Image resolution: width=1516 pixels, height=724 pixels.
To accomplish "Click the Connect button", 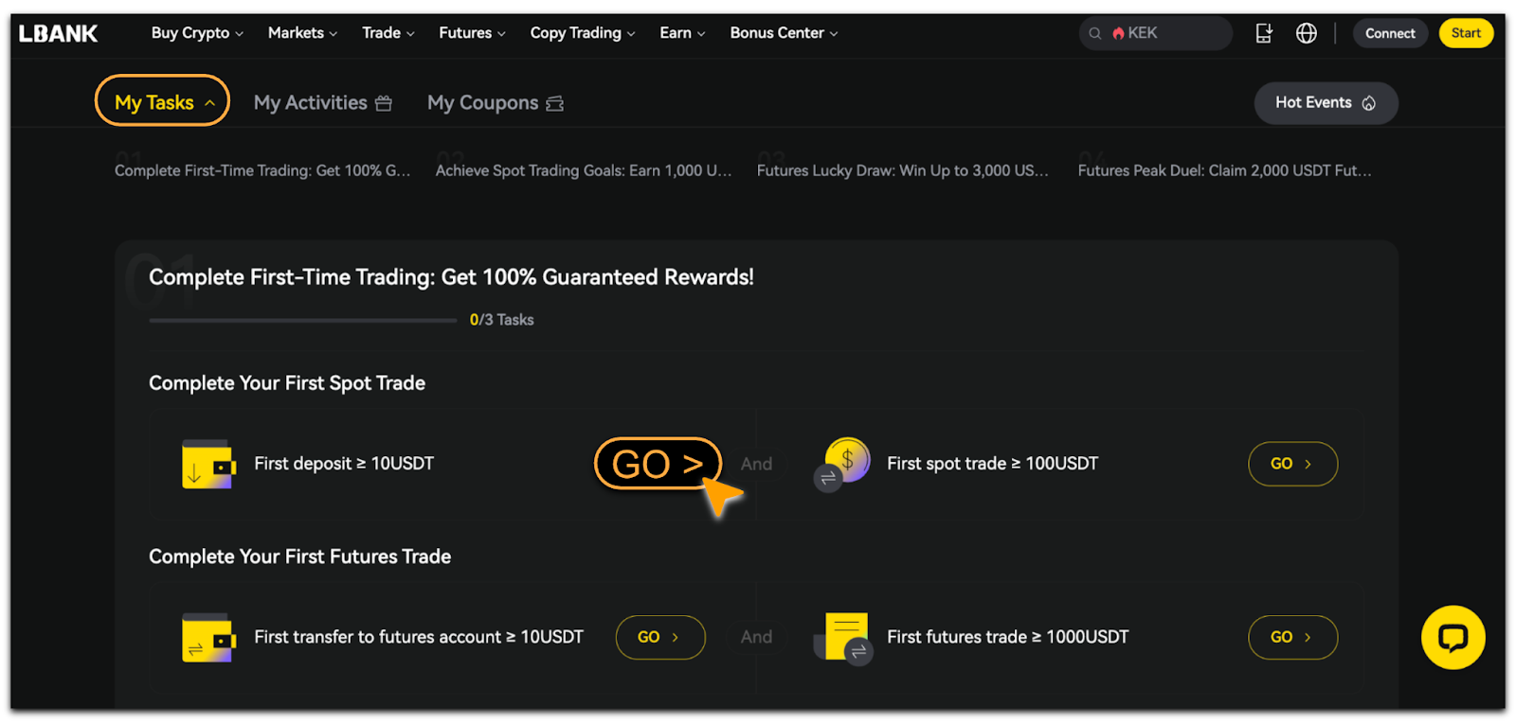I will (x=1390, y=33).
